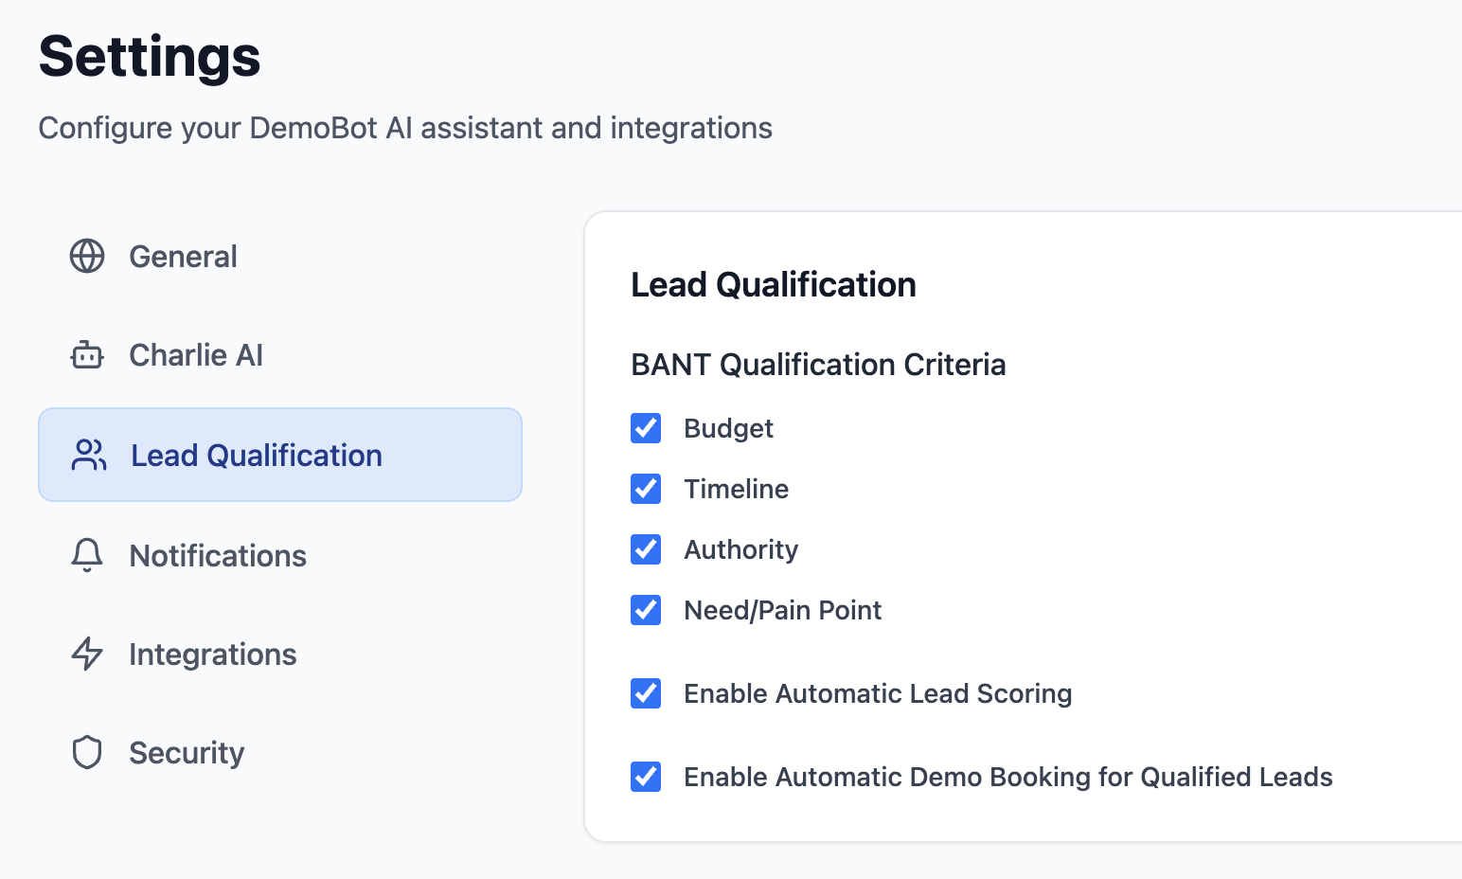The height and width of the screenshot is (879, 1462).
Task: Go to Notifications settings section
Action: (218, 556)
